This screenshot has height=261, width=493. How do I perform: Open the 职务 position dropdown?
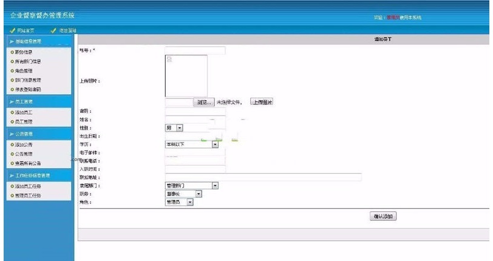[x=197, y=194]
